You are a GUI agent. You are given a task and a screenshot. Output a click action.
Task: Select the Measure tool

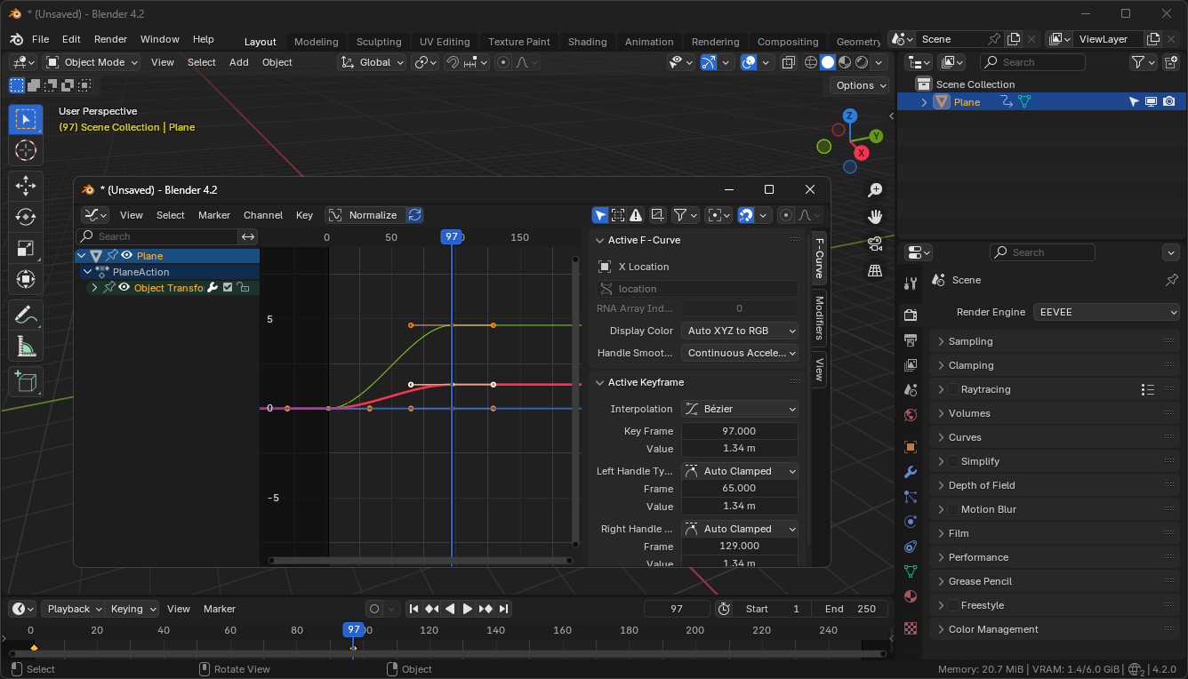pos(26,346)
